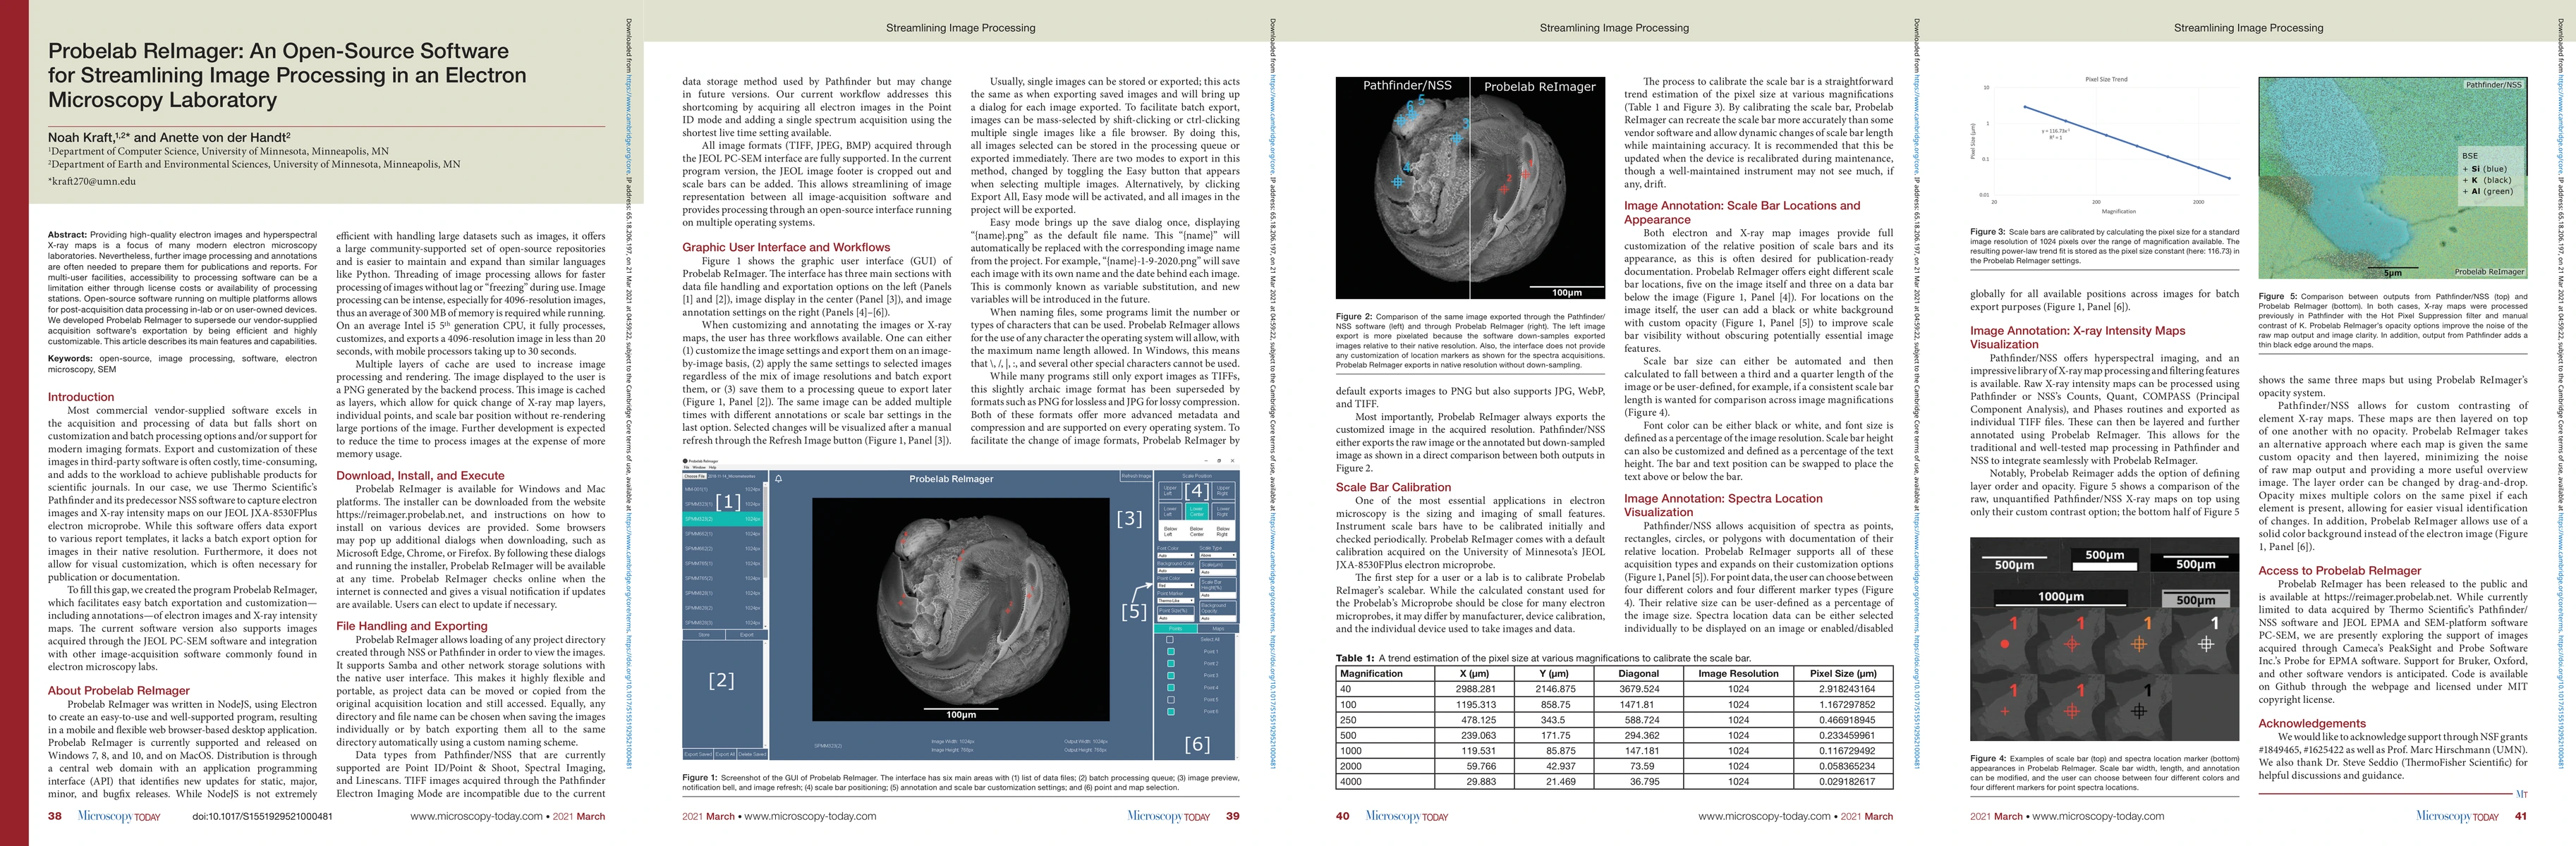Uncheck the Point 1 checkbox
This screenshot has height=846, width=2576.
(x=1170, y=652)
